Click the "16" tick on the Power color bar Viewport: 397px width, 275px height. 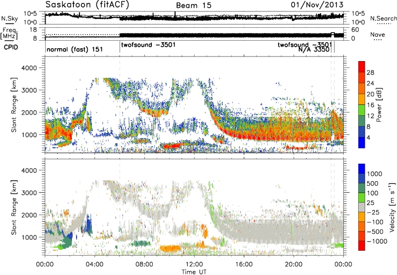(370, 105)
